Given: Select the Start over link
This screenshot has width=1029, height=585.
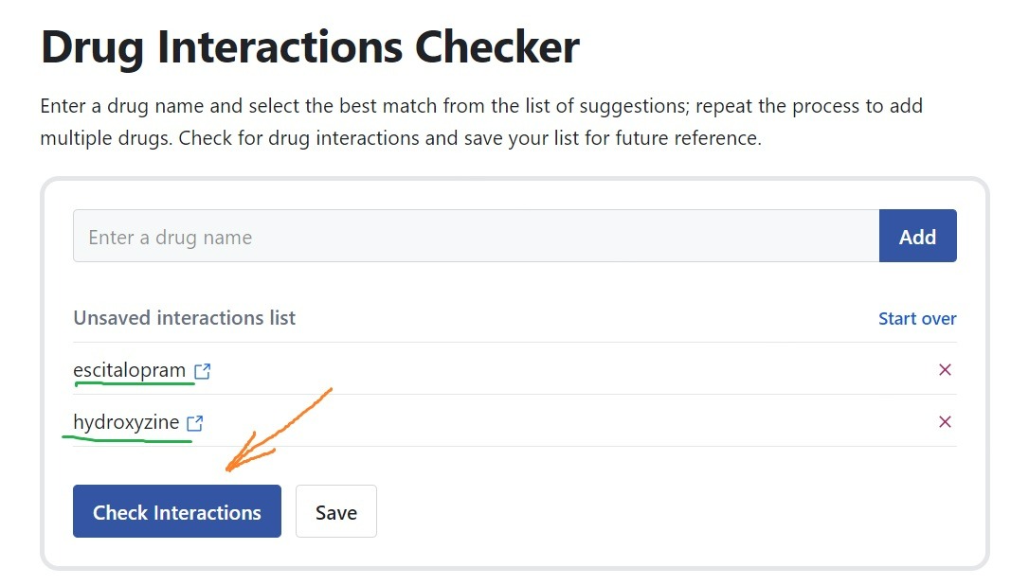Looking at the screenshot, I should pyautogui.click(x=917, y=319).
